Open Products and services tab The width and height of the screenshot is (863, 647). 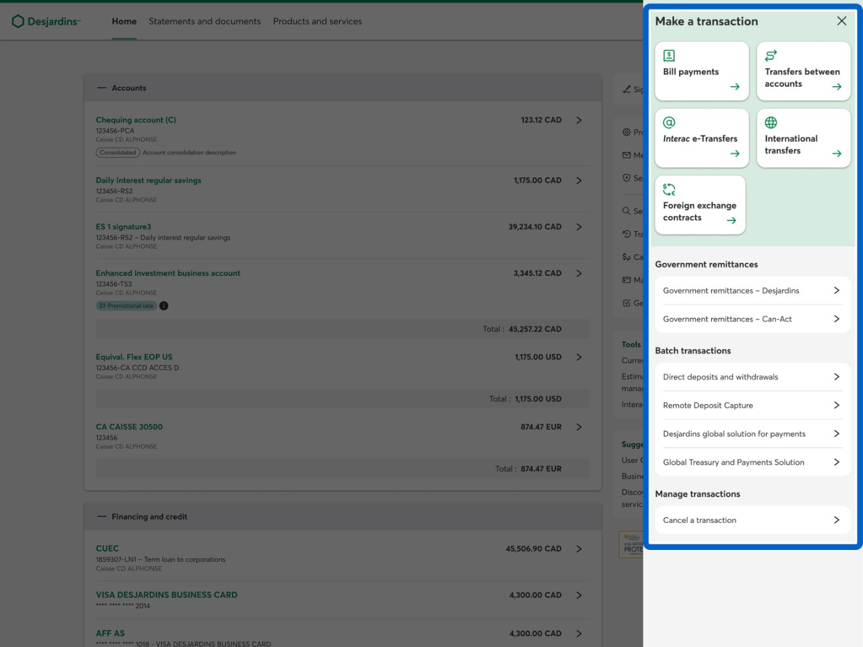317,22
